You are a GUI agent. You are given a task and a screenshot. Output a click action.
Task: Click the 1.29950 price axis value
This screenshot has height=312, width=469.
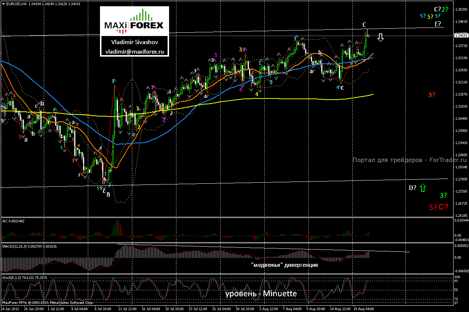(x=461, y=130)
